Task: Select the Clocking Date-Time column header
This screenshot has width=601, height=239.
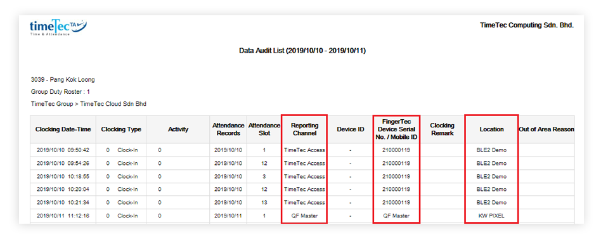Action: pyautogui.click(x=63, y=129)
